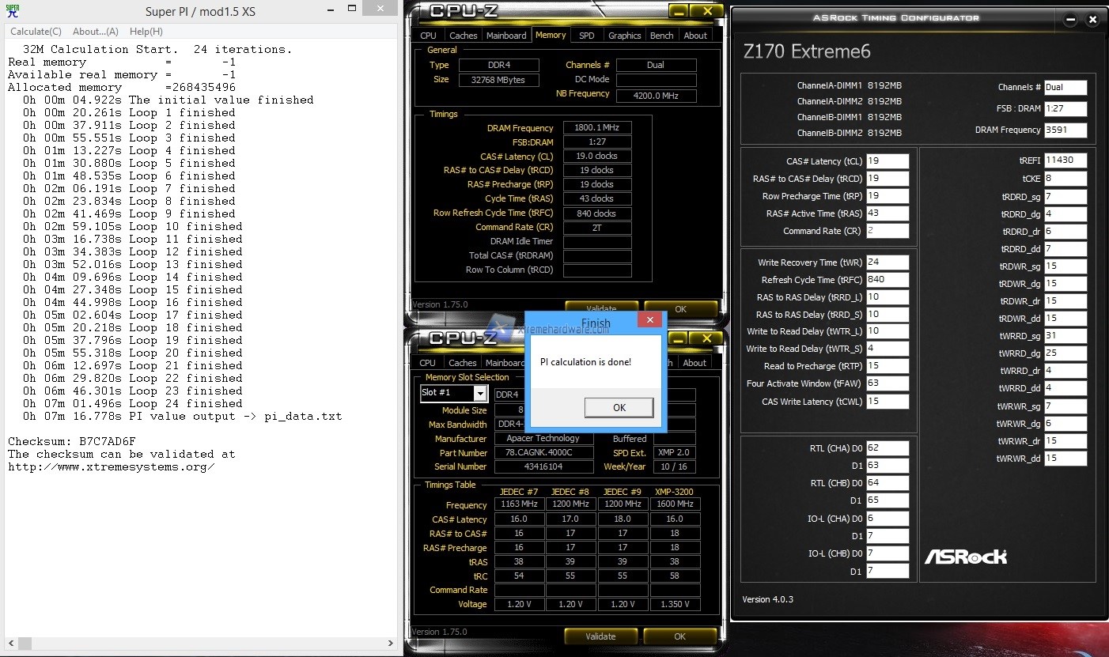Click the ASRock logo
This screenshot has height=657, width=1109.
(x=966, y=557)
